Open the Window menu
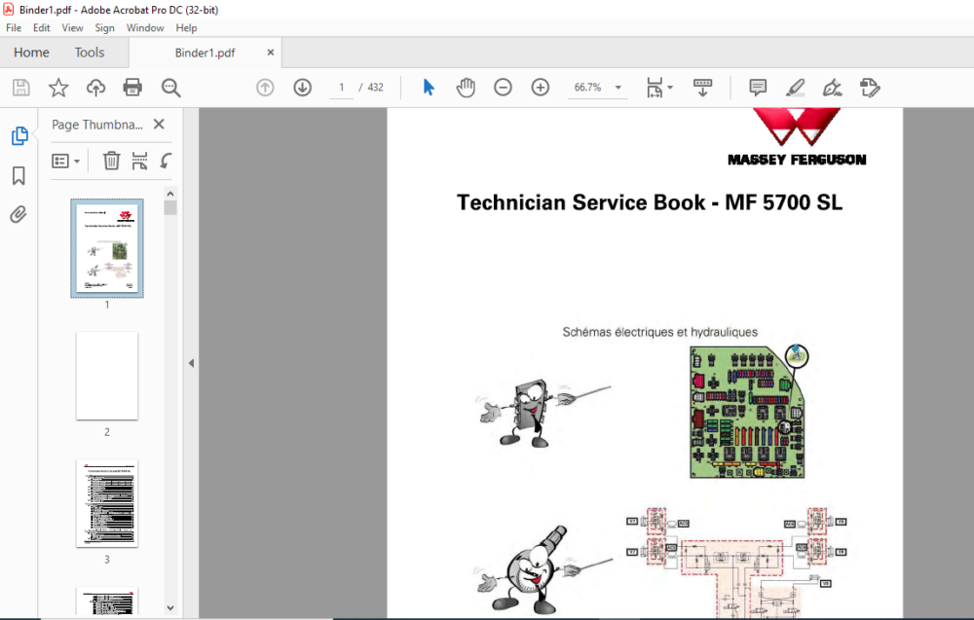The height and width of the screenshot is (620, 974). pyautogui.click(x=145, y=28)
